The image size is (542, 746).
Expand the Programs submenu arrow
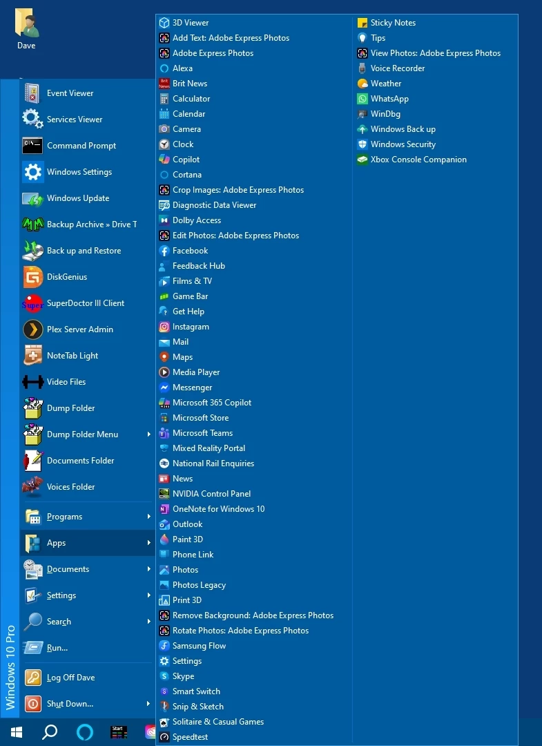(149, 517)
